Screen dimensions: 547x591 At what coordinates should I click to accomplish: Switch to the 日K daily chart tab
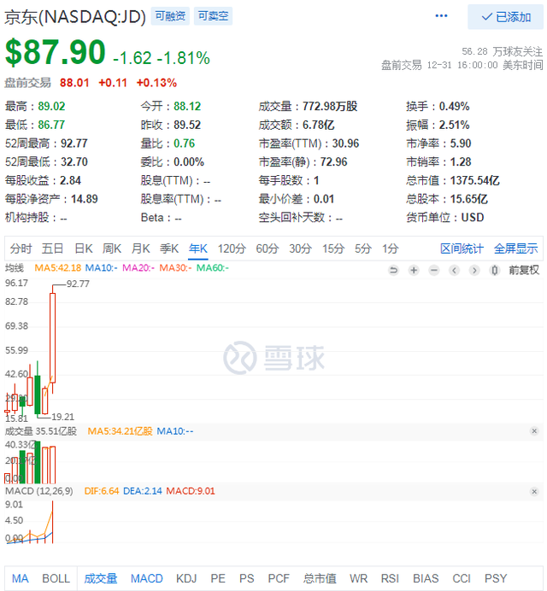[x=83, y=249]
